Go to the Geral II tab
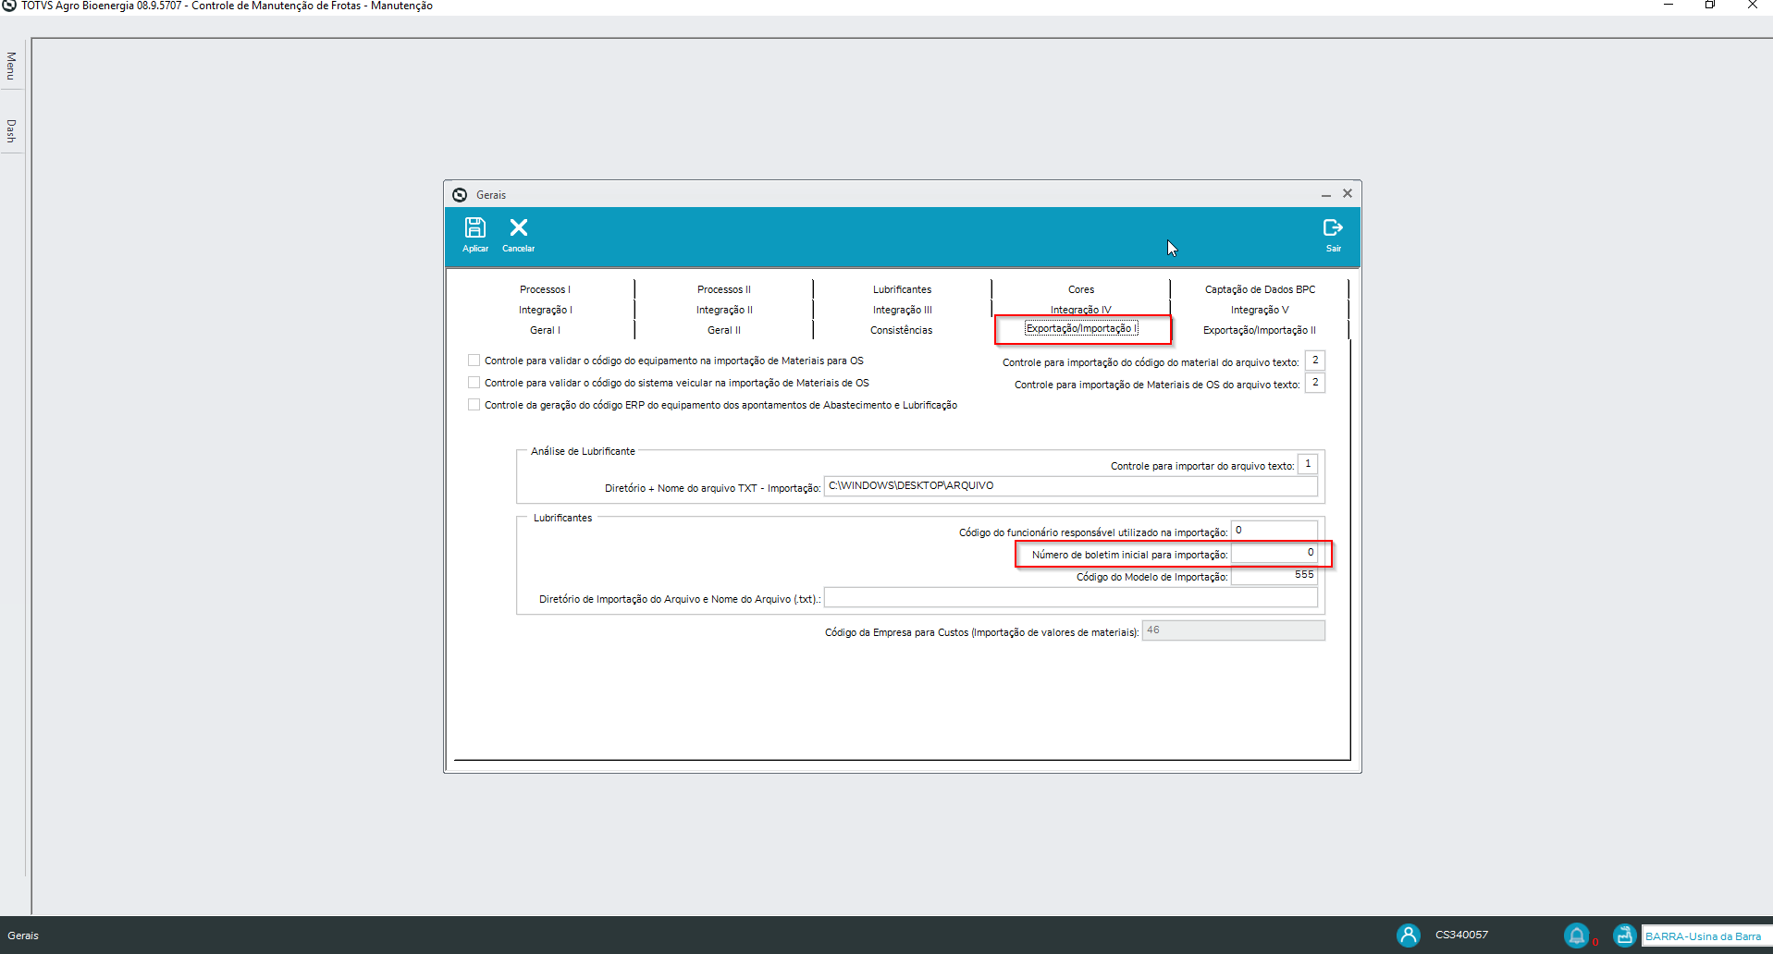 coord(724,330)
